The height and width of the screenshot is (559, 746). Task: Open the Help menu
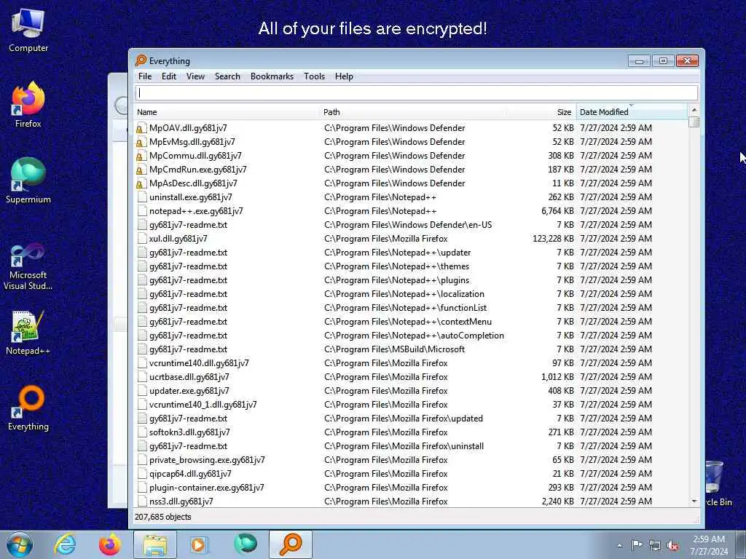tap(344, 76)
